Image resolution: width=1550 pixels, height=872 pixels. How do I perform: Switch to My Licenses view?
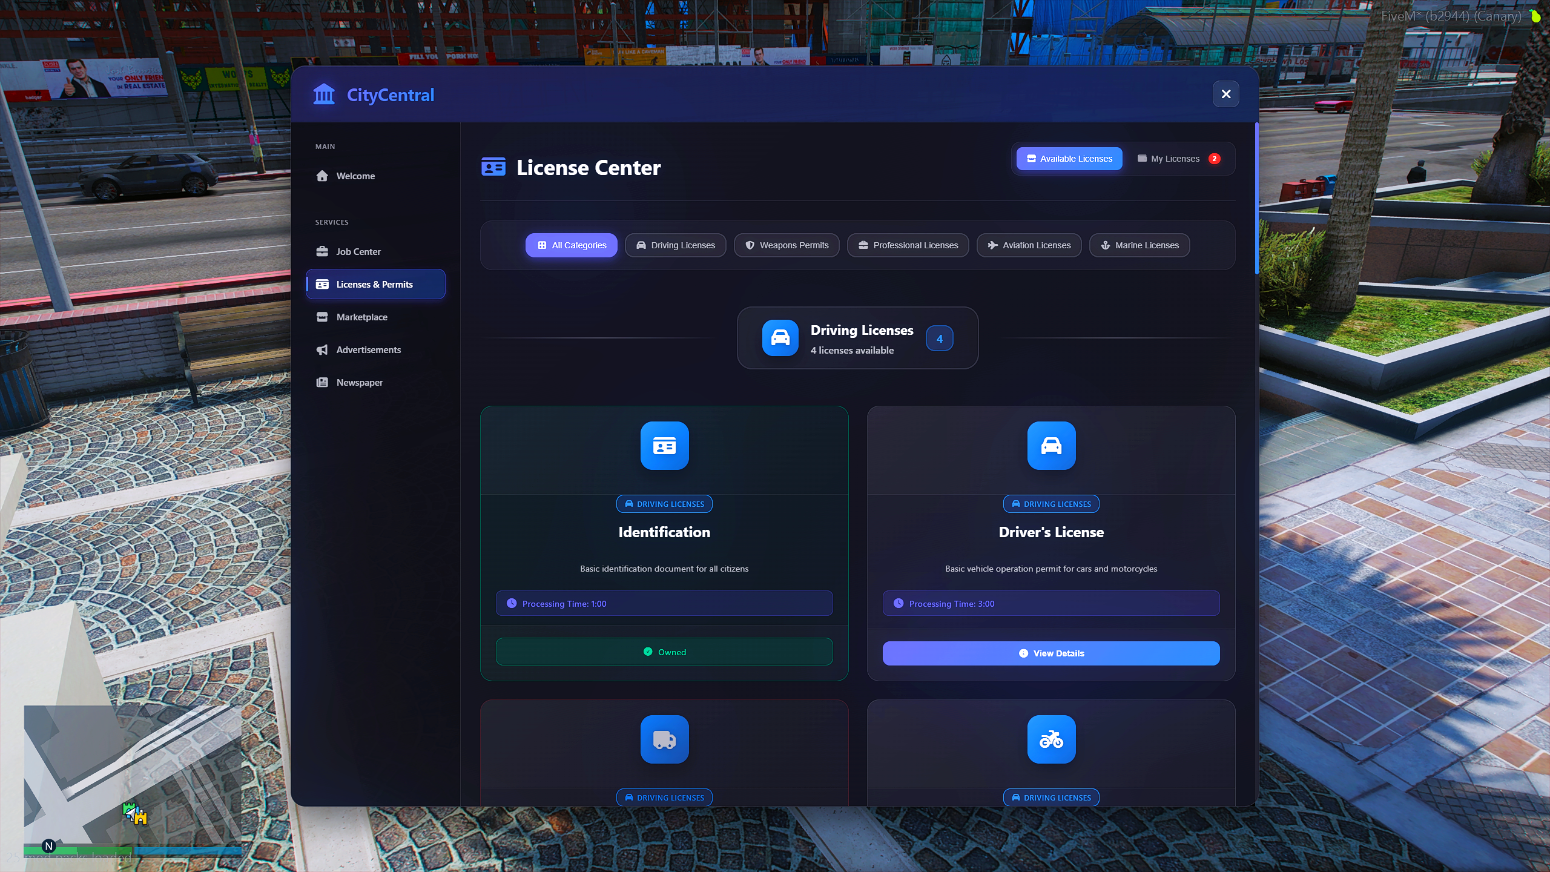[x=1178, y=159]
